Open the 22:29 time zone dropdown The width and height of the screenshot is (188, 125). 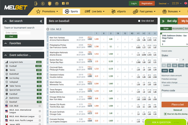pyautogui.click(x=176, y=3)
